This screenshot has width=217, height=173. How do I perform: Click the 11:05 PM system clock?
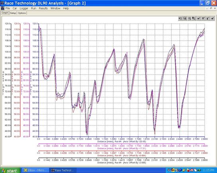[208, 170]
